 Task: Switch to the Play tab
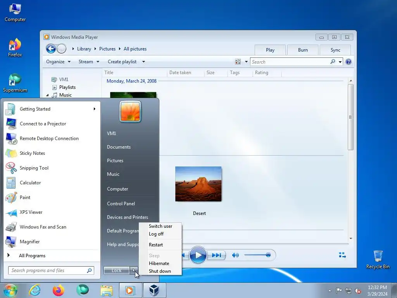pyautogui.click(x=270, y=50)
